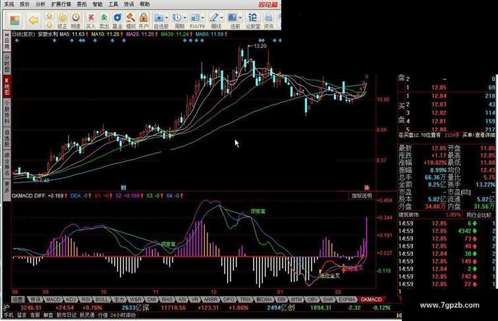Select the OBV indicator tab
Screen dimensions: 498x321
[x=312, y=299]
